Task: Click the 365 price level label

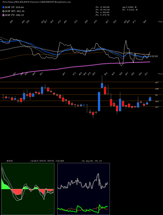Action: pyautogui.click(x=157, y=101)
